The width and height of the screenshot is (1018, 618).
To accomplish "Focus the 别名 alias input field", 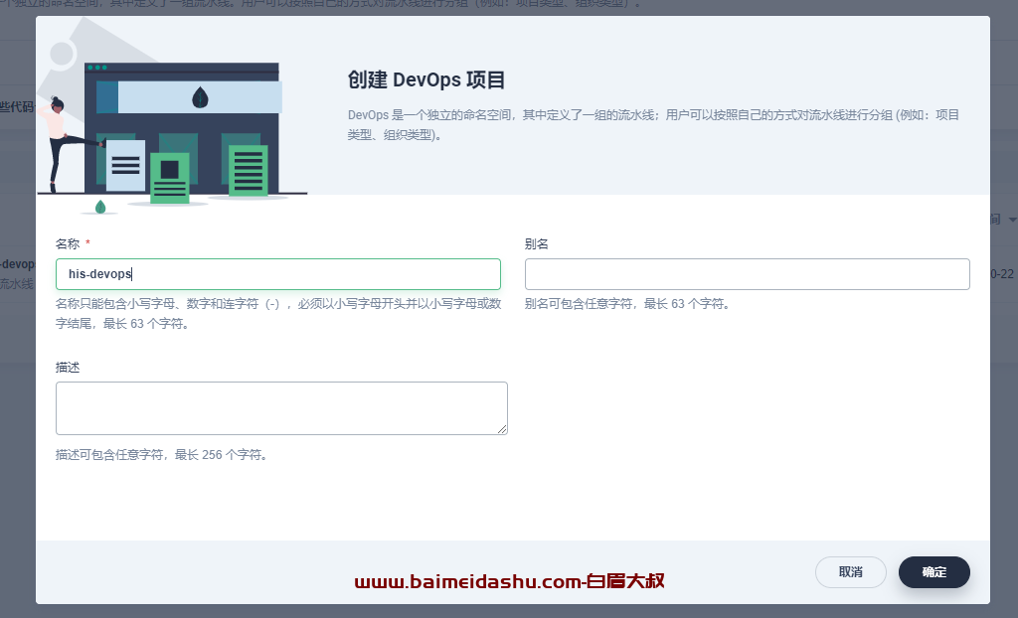I will tap(748, 274).
